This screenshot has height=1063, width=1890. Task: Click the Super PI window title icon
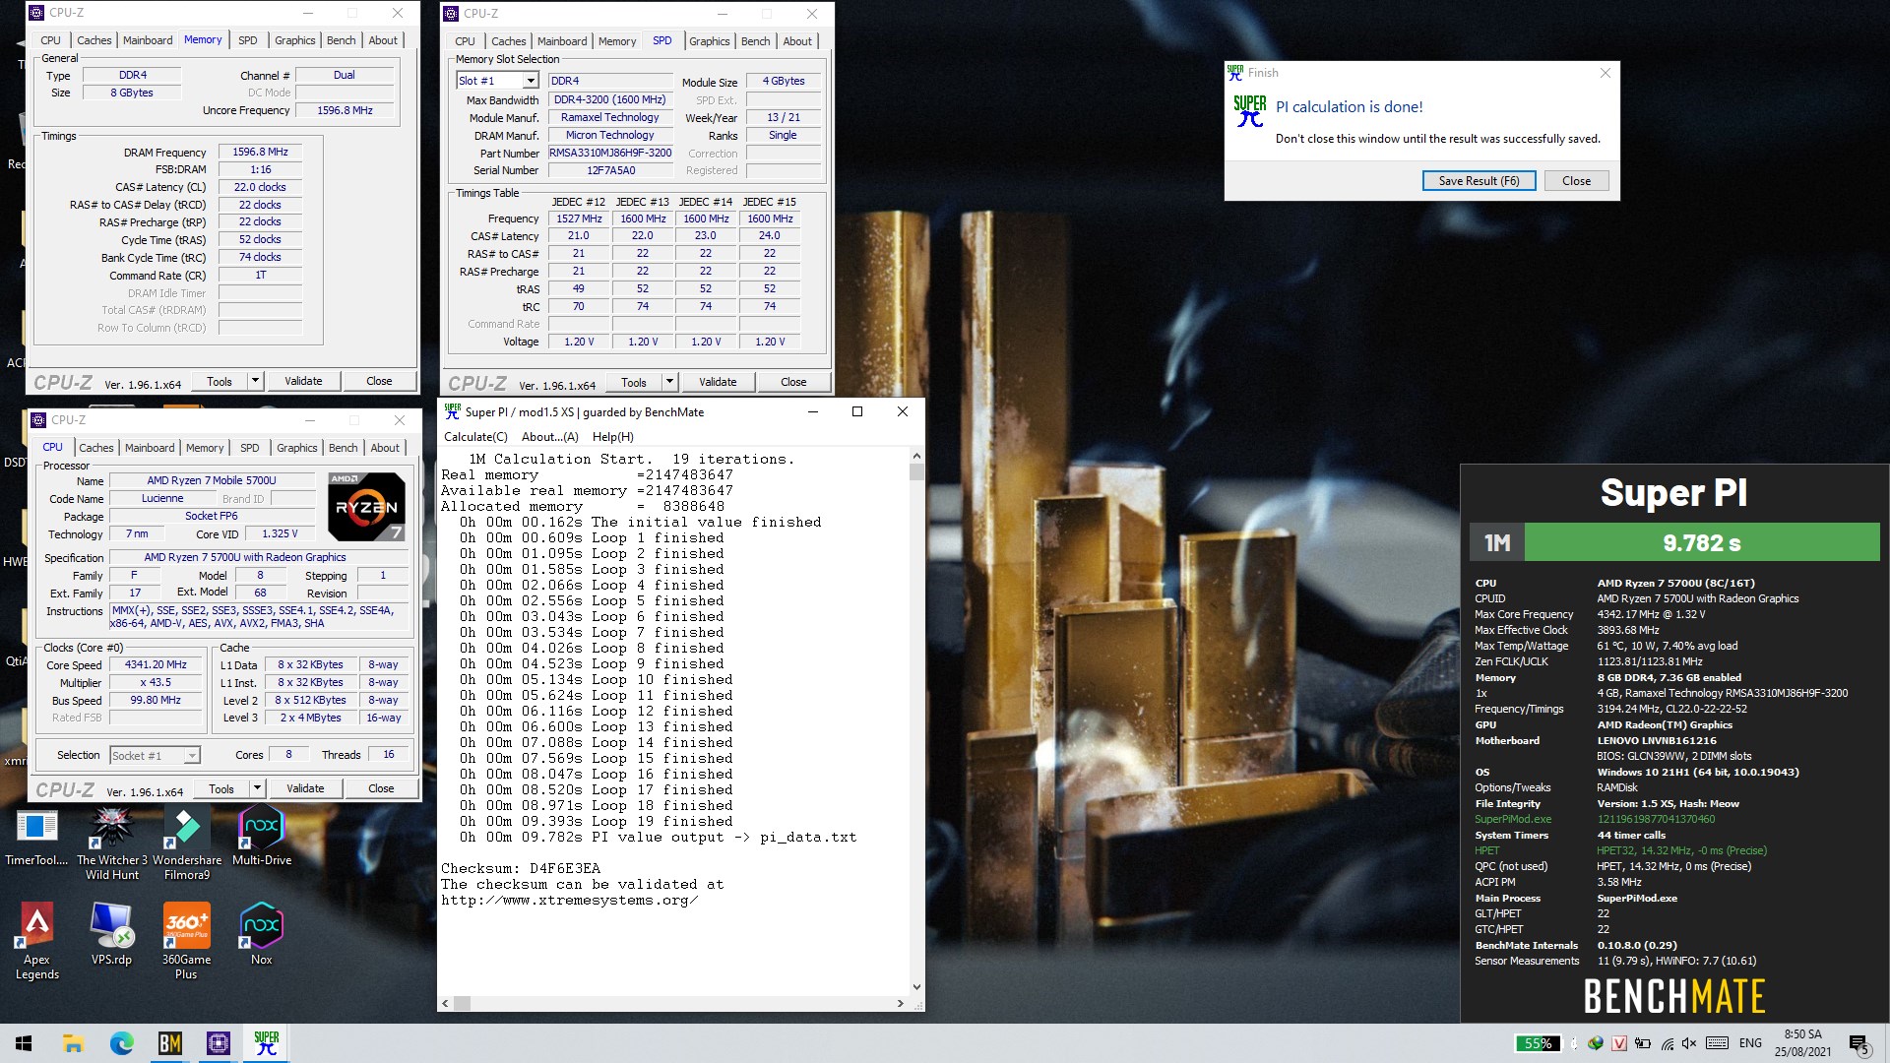[x=452, y=411]
